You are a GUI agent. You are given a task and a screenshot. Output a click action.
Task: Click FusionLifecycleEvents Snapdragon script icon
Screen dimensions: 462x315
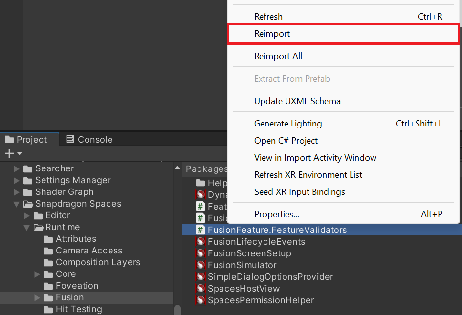tap(200, 242)
